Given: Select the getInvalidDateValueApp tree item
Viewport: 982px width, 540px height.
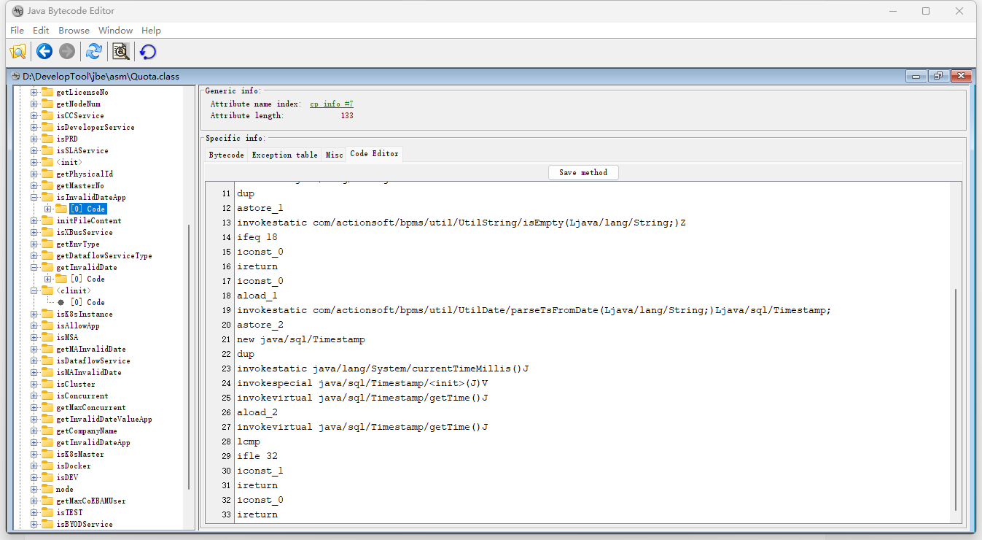Looking at the screenshot, I should (x=104, y=419).
